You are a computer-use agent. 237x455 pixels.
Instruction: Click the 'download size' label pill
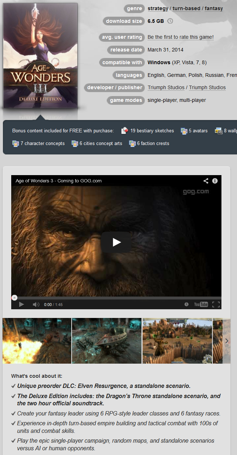(124, 21)
